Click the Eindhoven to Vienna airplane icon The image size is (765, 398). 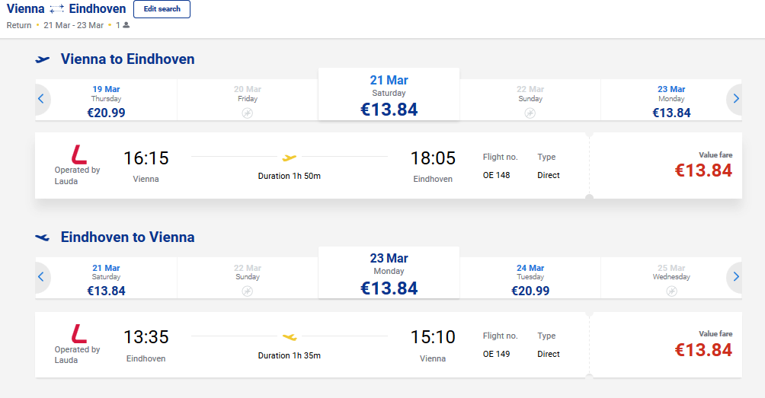click(43, 237)
